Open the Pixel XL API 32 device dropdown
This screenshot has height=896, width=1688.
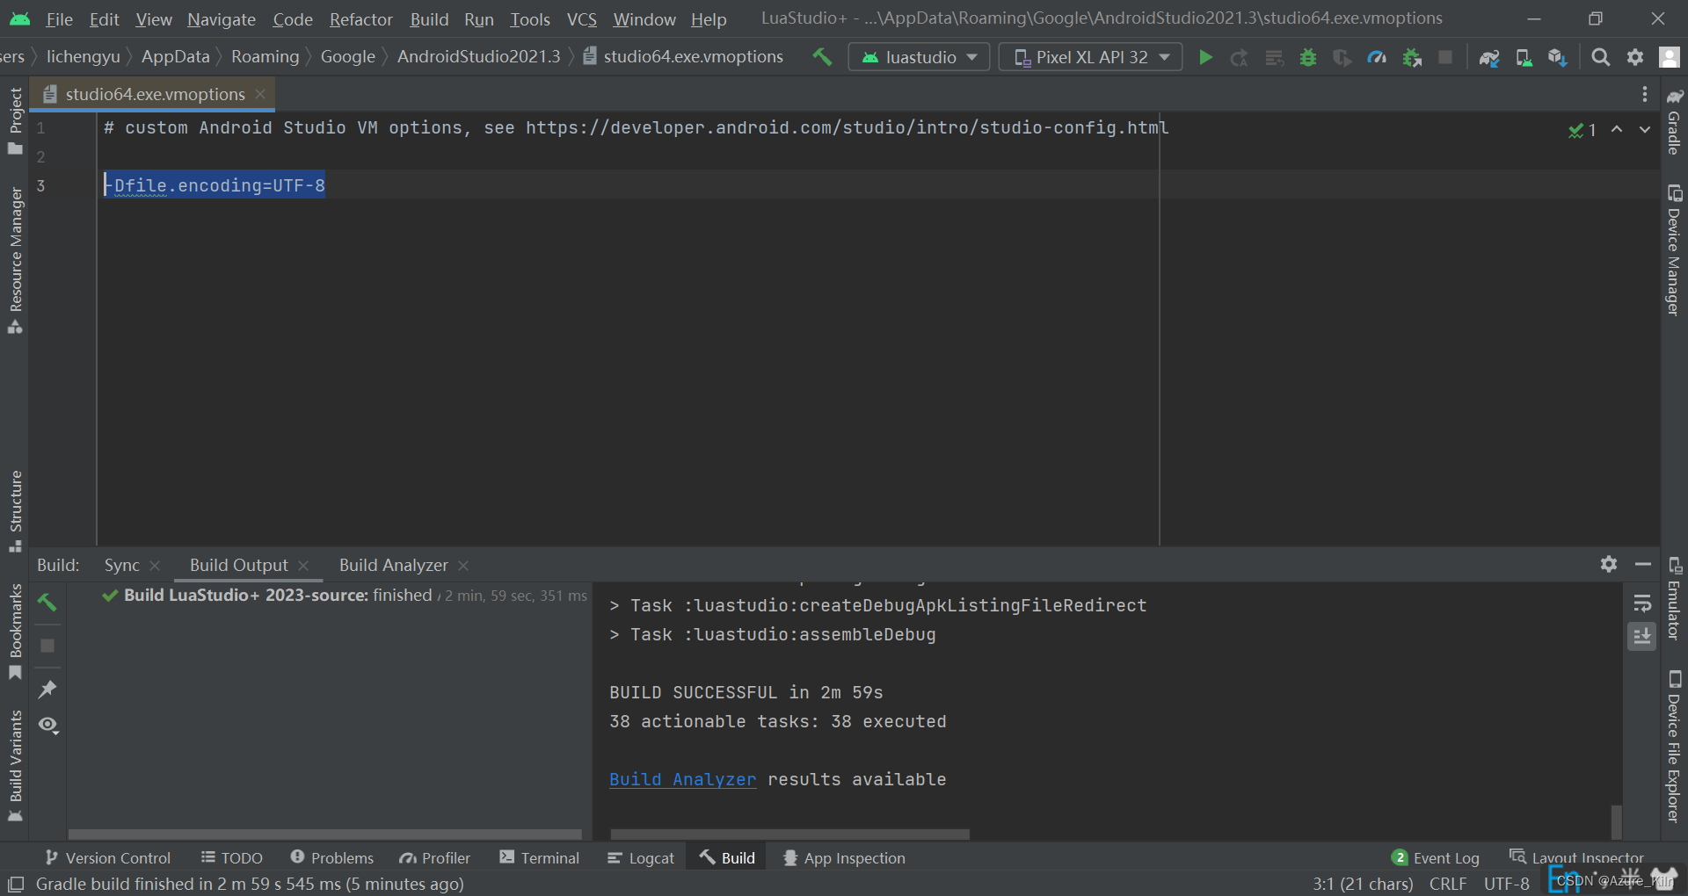[1090, 56]
